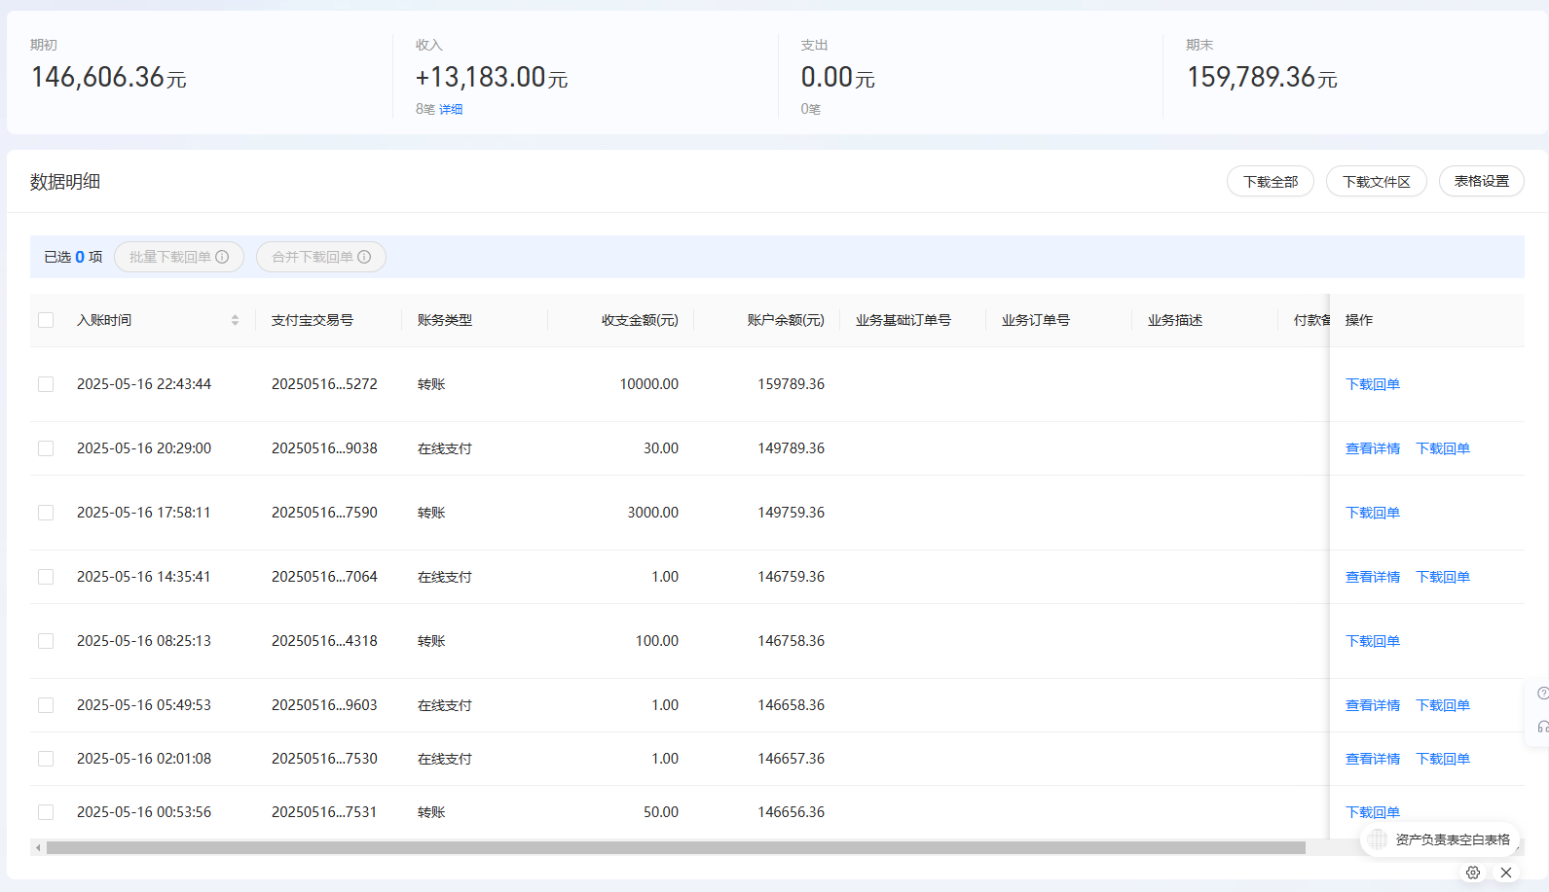1549x892 pixels.
Task: Click 批量下载回单 button
Action: pos(179,257)
